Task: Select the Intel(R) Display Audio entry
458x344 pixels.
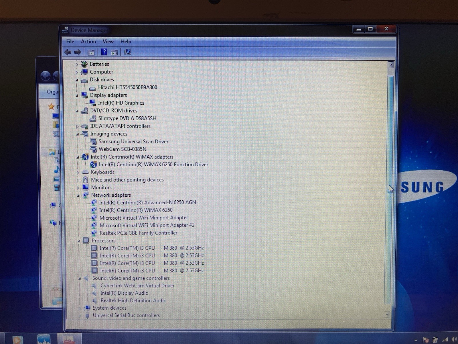Action: (124, 293)
